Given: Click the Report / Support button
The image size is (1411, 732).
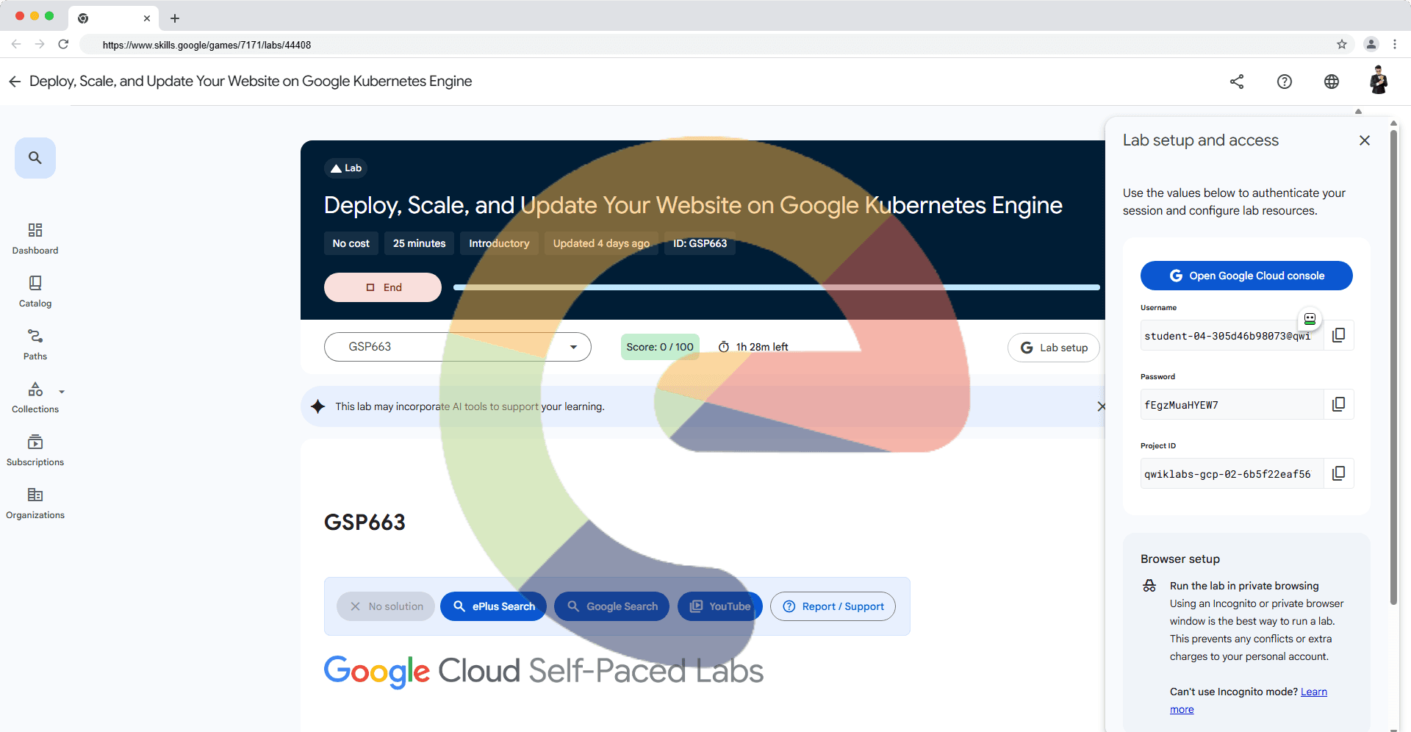Looking at the screenshot, I should tap(833, 606).
